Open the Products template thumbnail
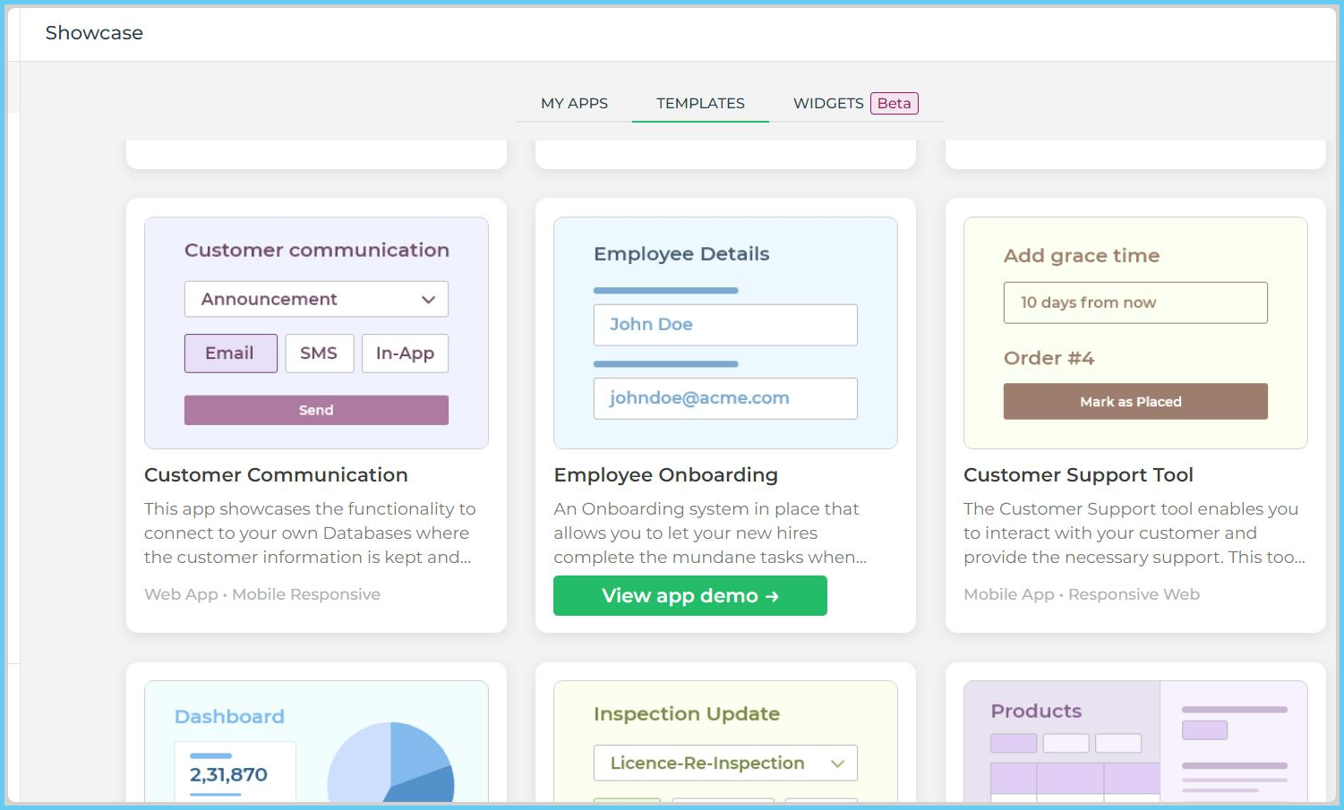 click(x=1134, y=741)
